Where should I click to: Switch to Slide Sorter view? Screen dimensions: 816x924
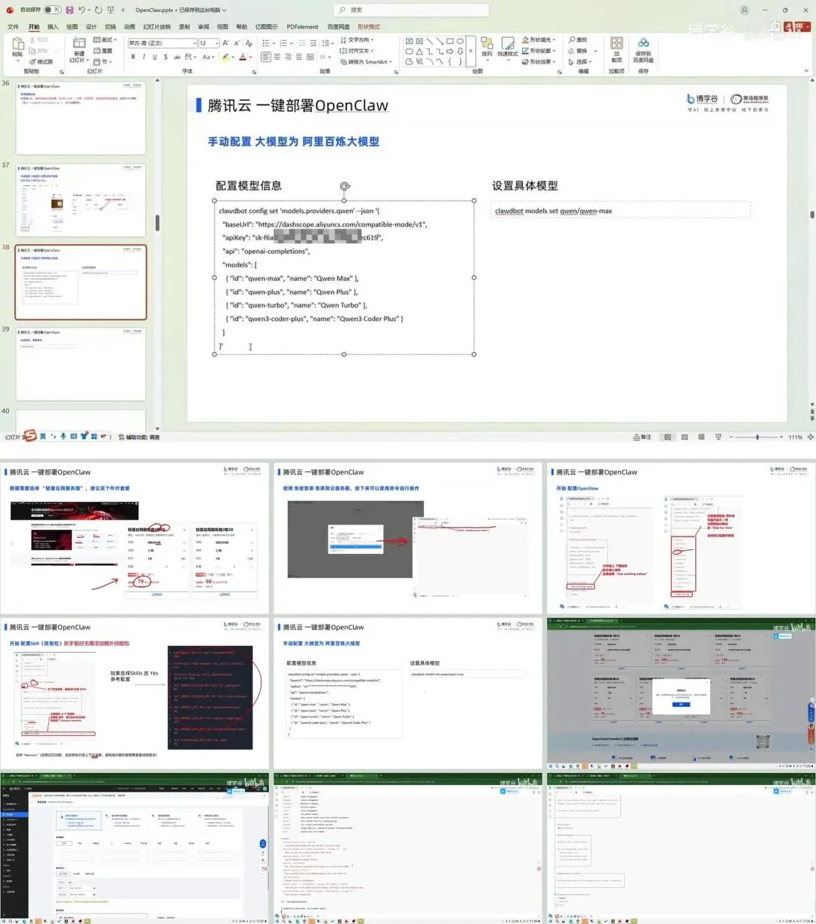[x=685, y=437]
